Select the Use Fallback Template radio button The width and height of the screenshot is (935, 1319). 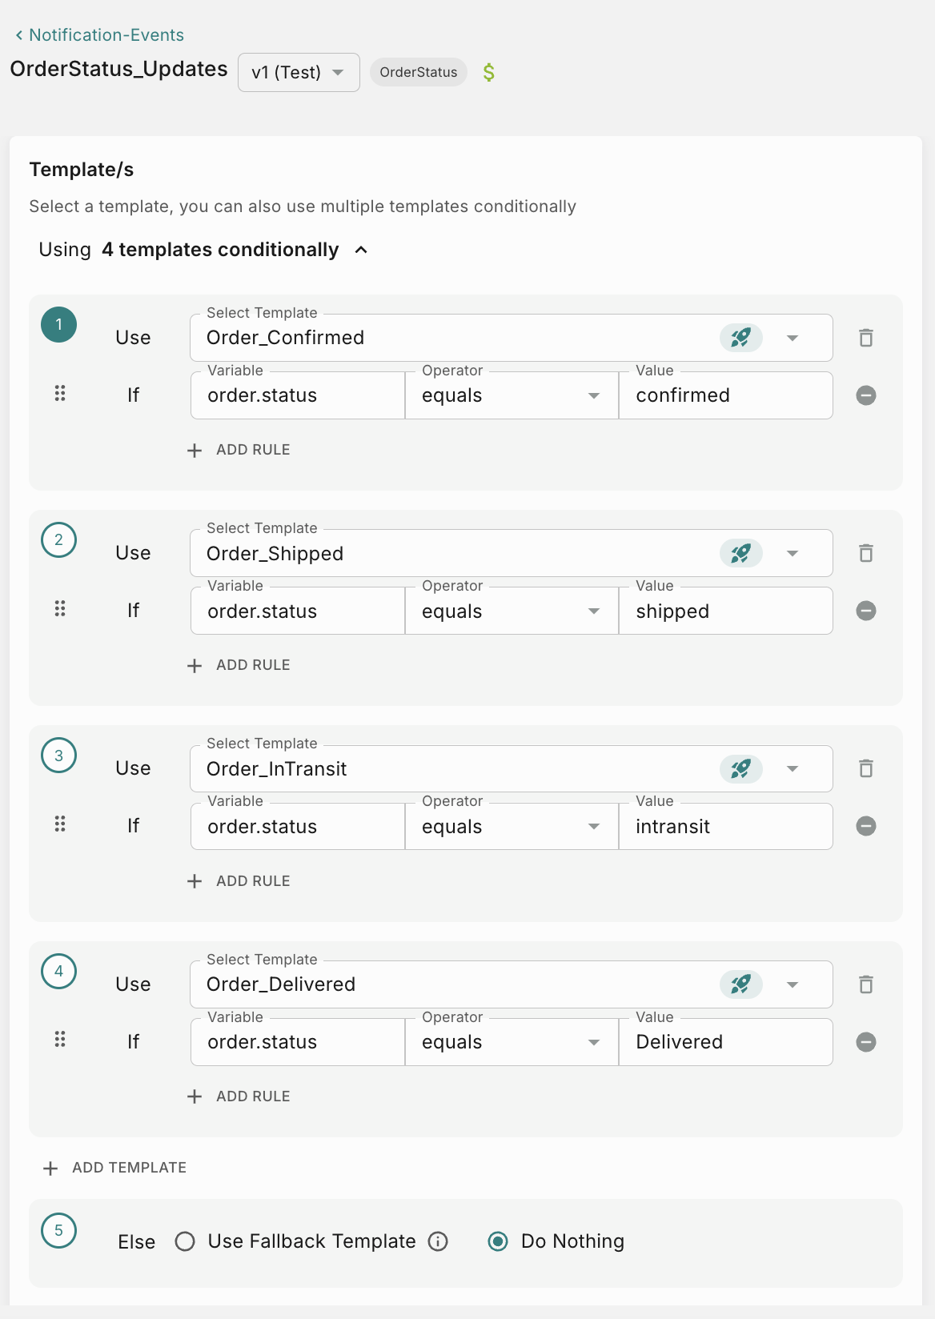(x=185, y=1241)
